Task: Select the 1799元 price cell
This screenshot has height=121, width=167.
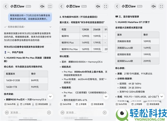Action: coord(97,43)
